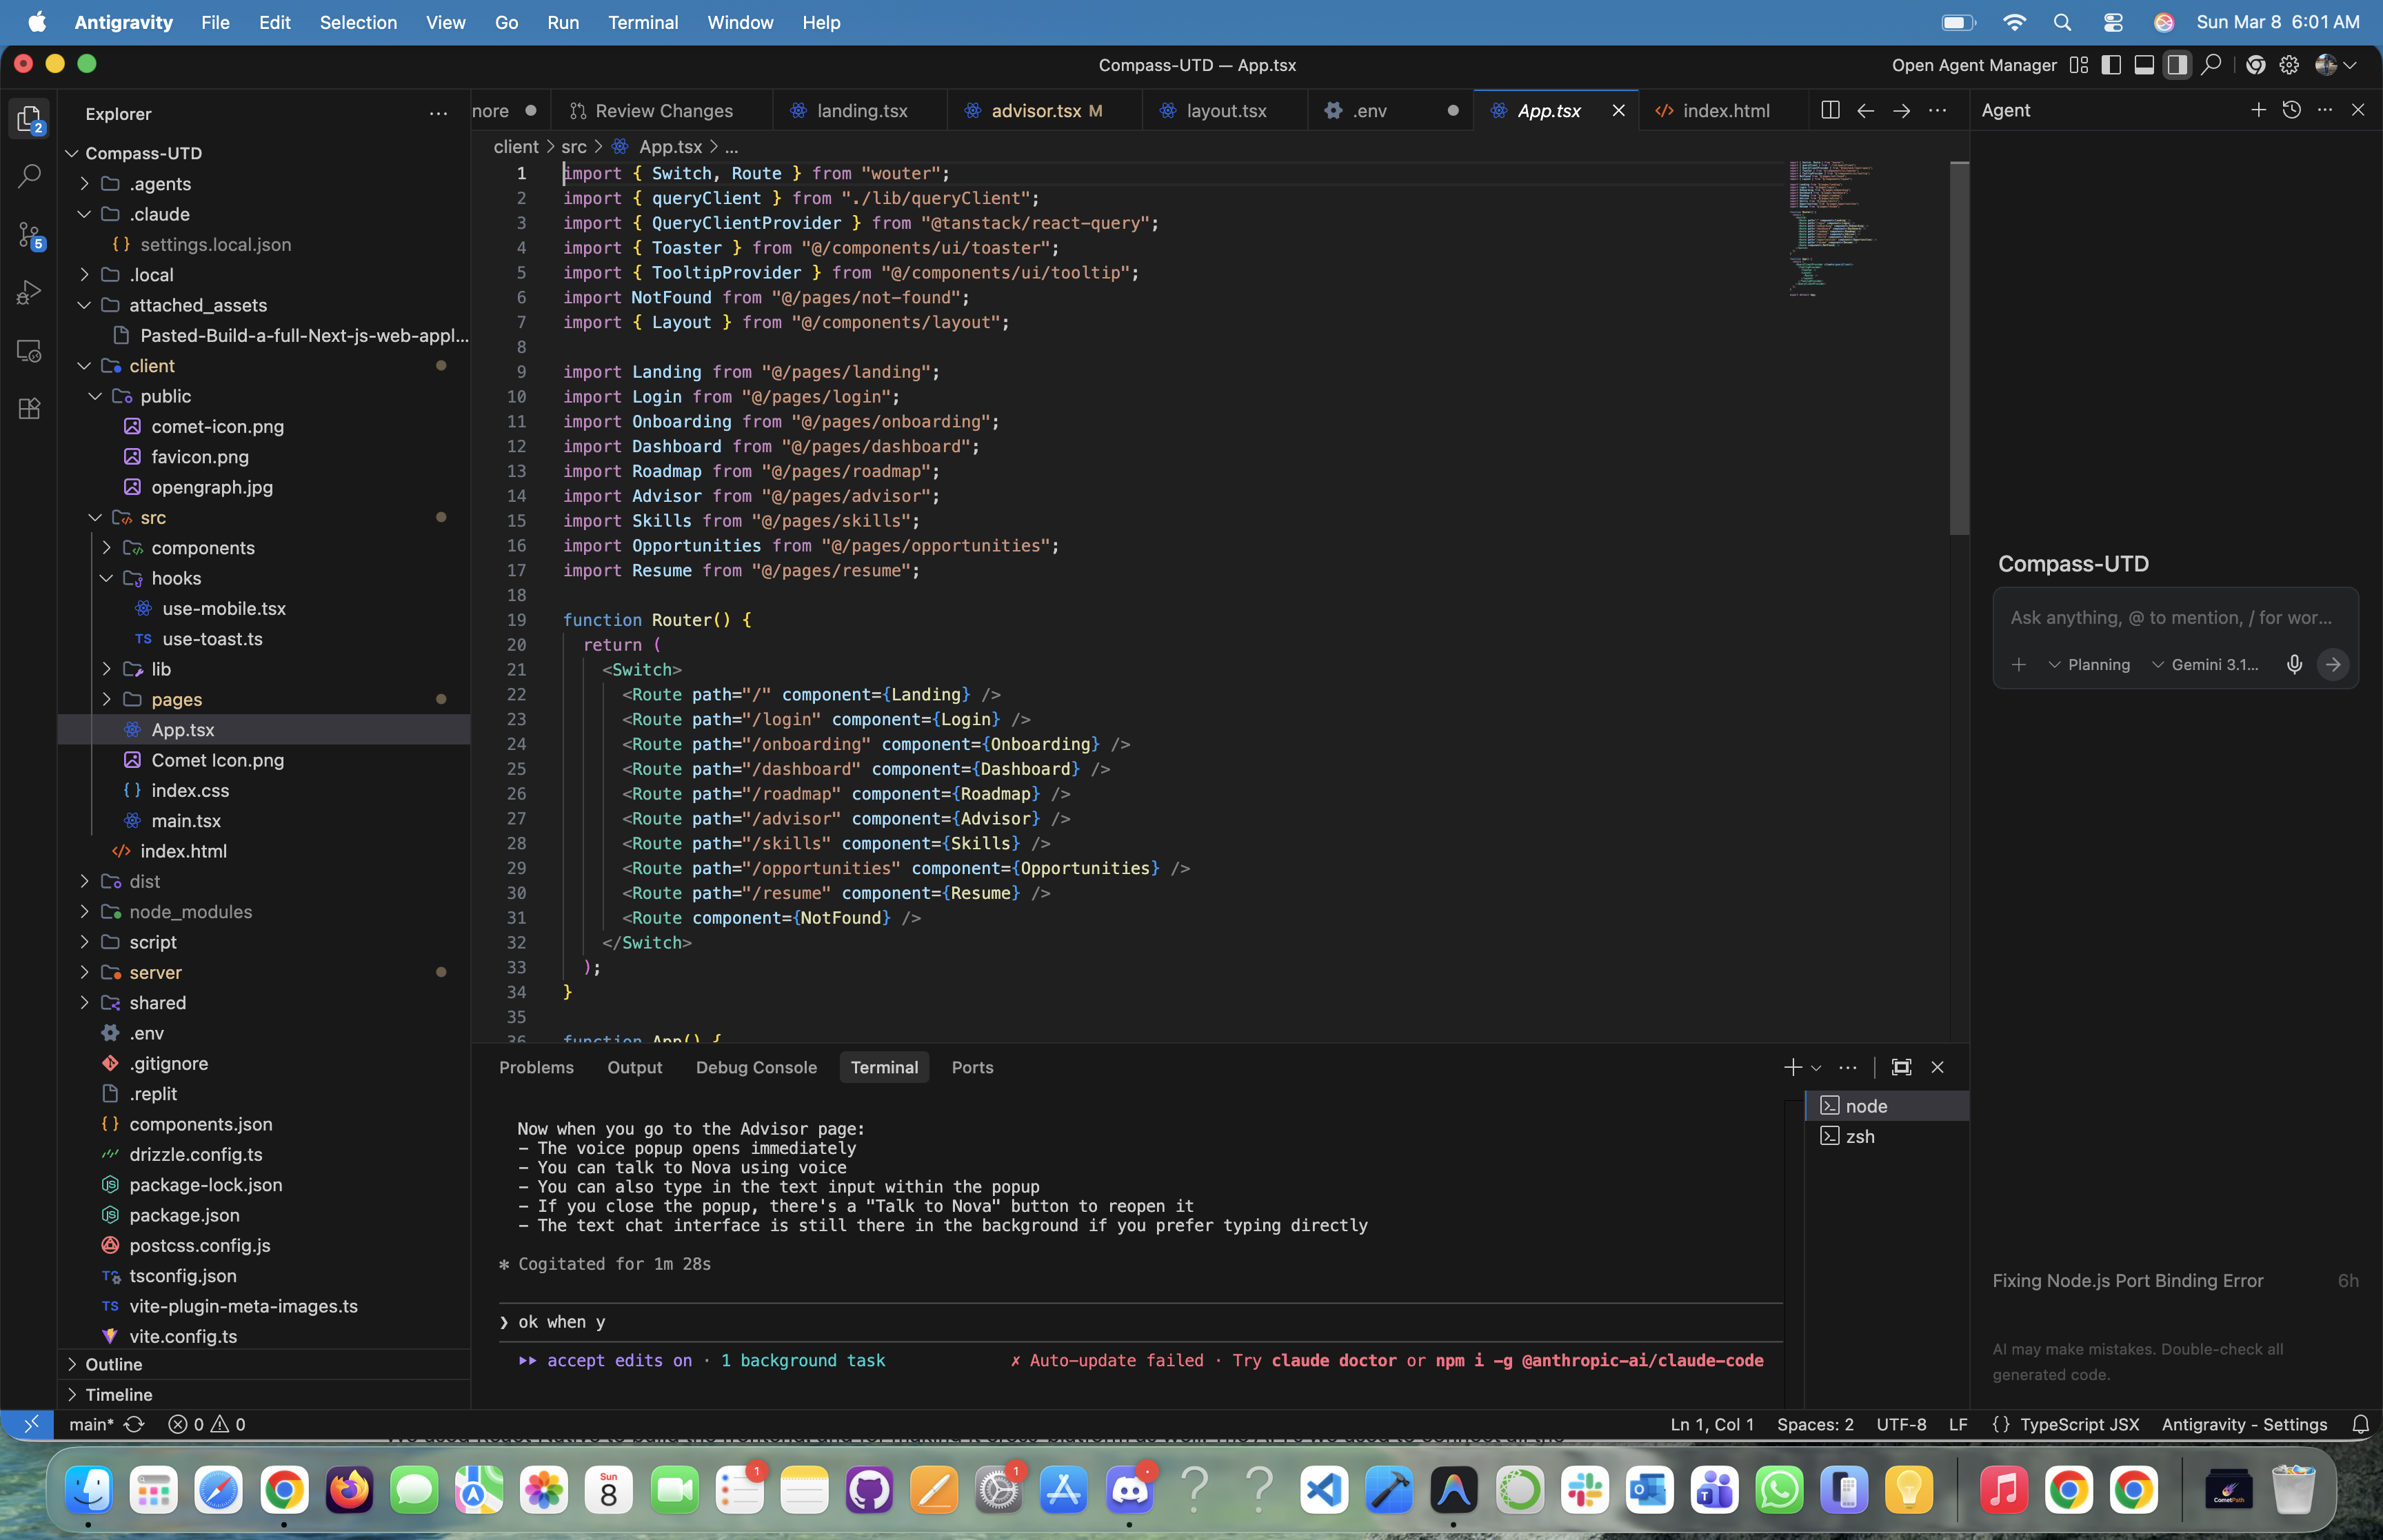Expand the pages folder in Explorer

click(x=176, y=699)
